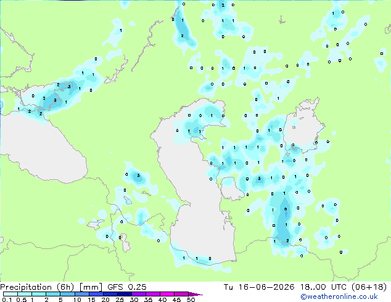Image resolution: width=391 pixels, height=302 pixels.
Task: Select the "30" legend scale label
Action: coord(134,300)
